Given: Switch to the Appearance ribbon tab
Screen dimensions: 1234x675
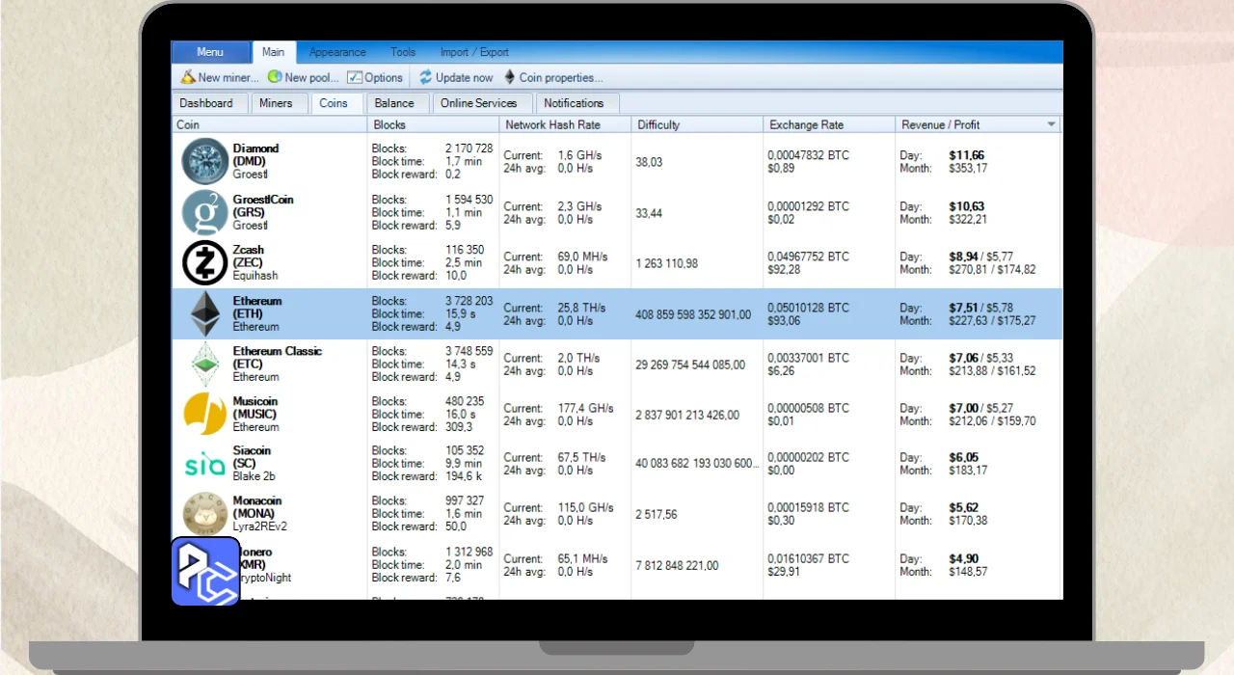Looking at the screenshot, I should click(337, 52).
